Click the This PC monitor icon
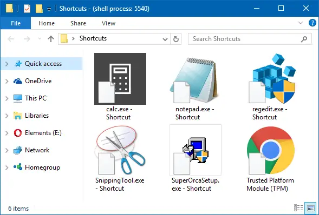The image size is (319, 215). tap(18, 98)
